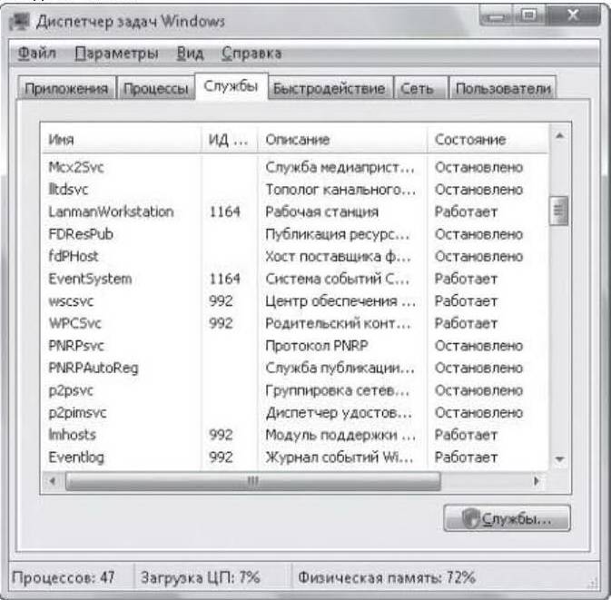This screenshot has height=600, width=611.
Task: Open the Вид menu
Action: 190,53
